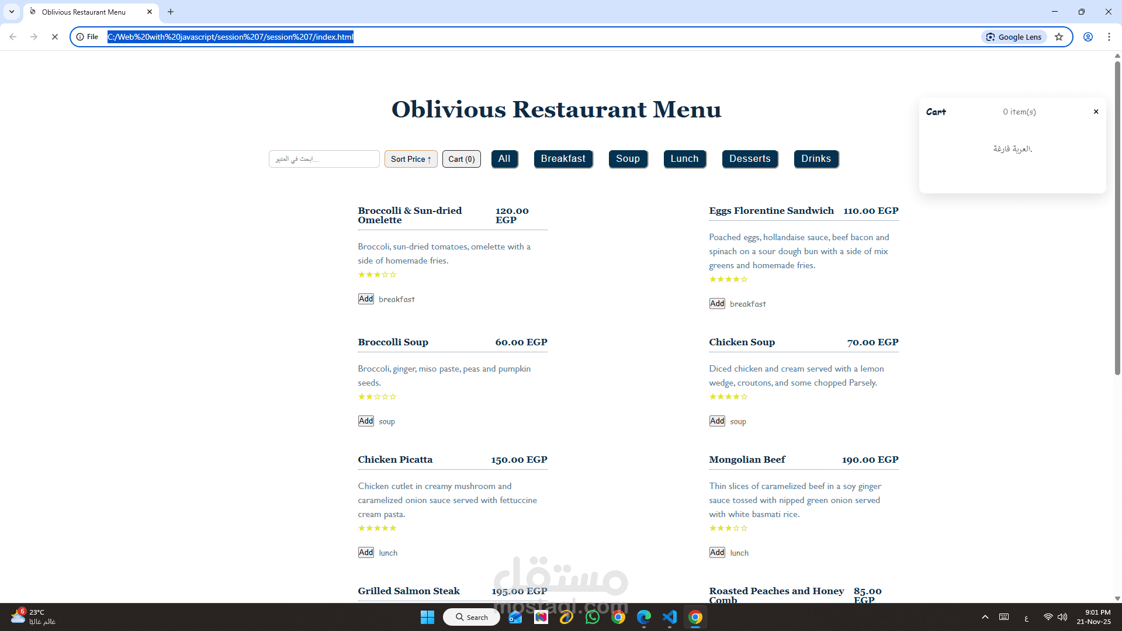1122x631 pixels.
Task: Bookmark this page with star icon
Action: pos(1059,37)
